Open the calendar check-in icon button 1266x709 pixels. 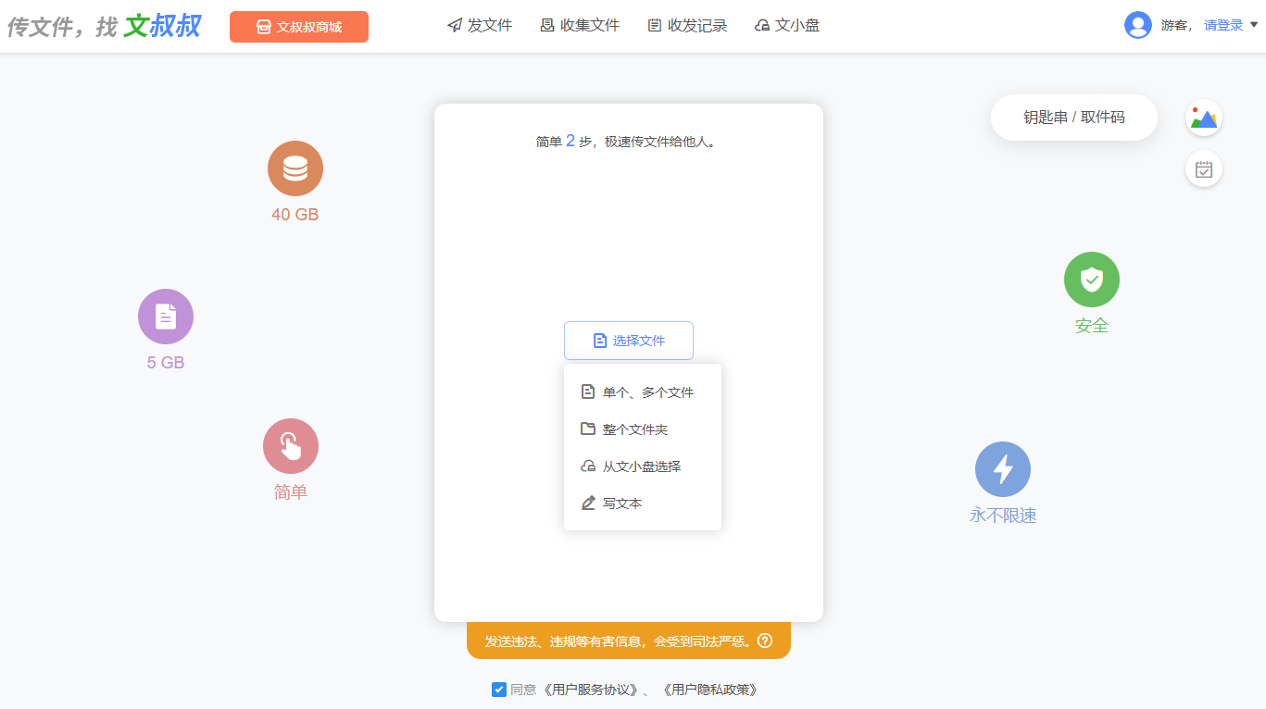click(x=1204, y=169)
